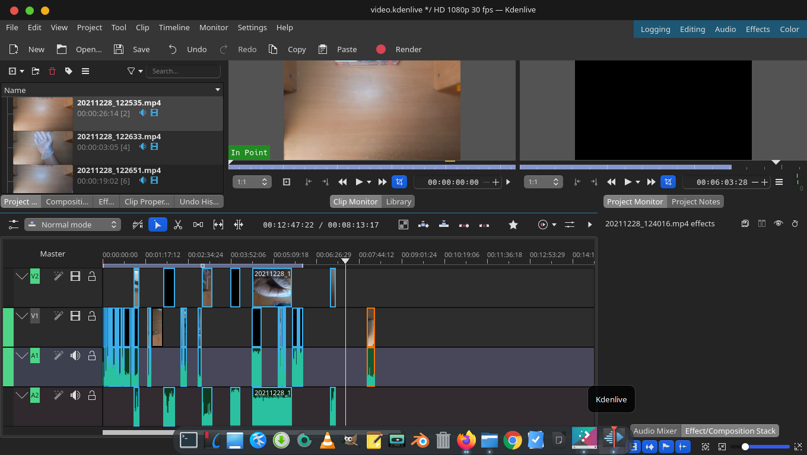The width and height of the screenshot is (807, 455).
Task: Toggle clip monitor zone crop button
Action: click(399, 182)
